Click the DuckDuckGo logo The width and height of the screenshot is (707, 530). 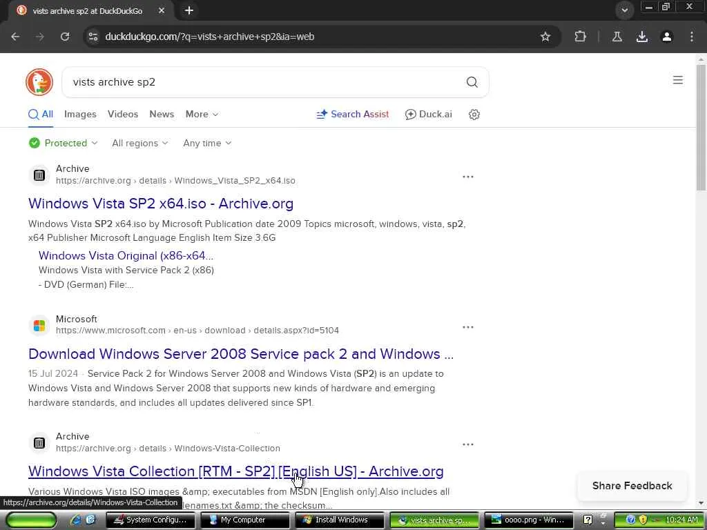(39, 82)
